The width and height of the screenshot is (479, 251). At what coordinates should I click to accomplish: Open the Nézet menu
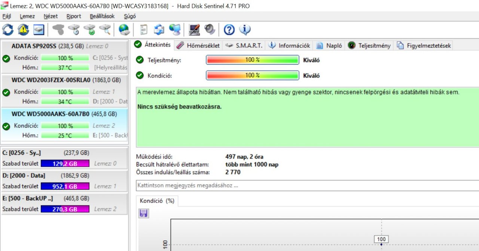51,16
